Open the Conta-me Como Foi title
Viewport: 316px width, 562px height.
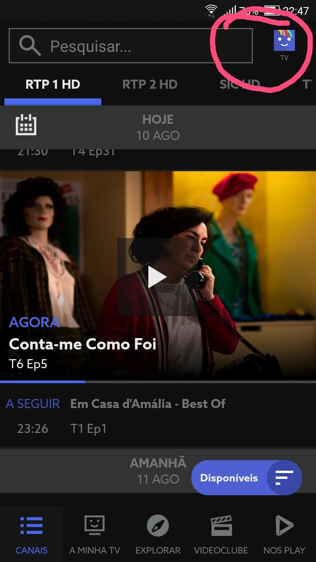point(83,344)
